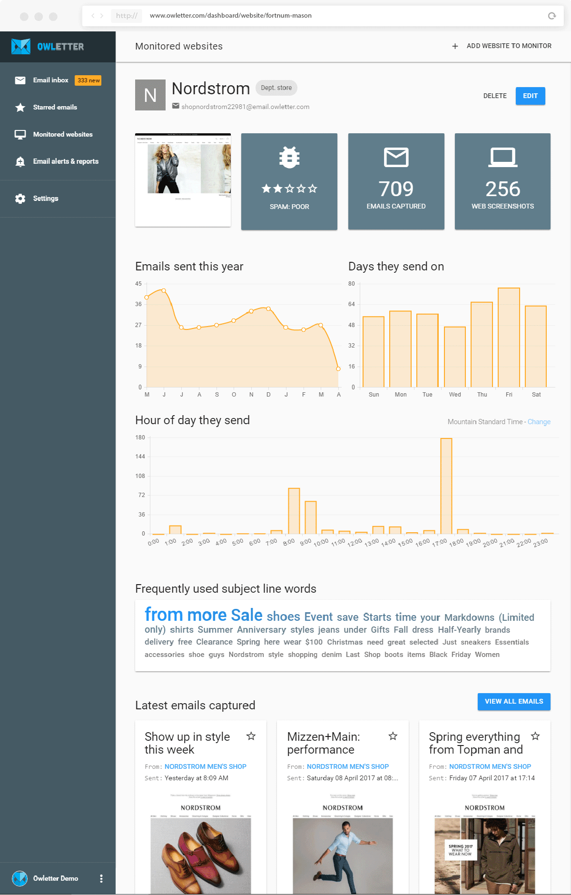
Task: Click the browser forward chevron
Action: [101, 16]
